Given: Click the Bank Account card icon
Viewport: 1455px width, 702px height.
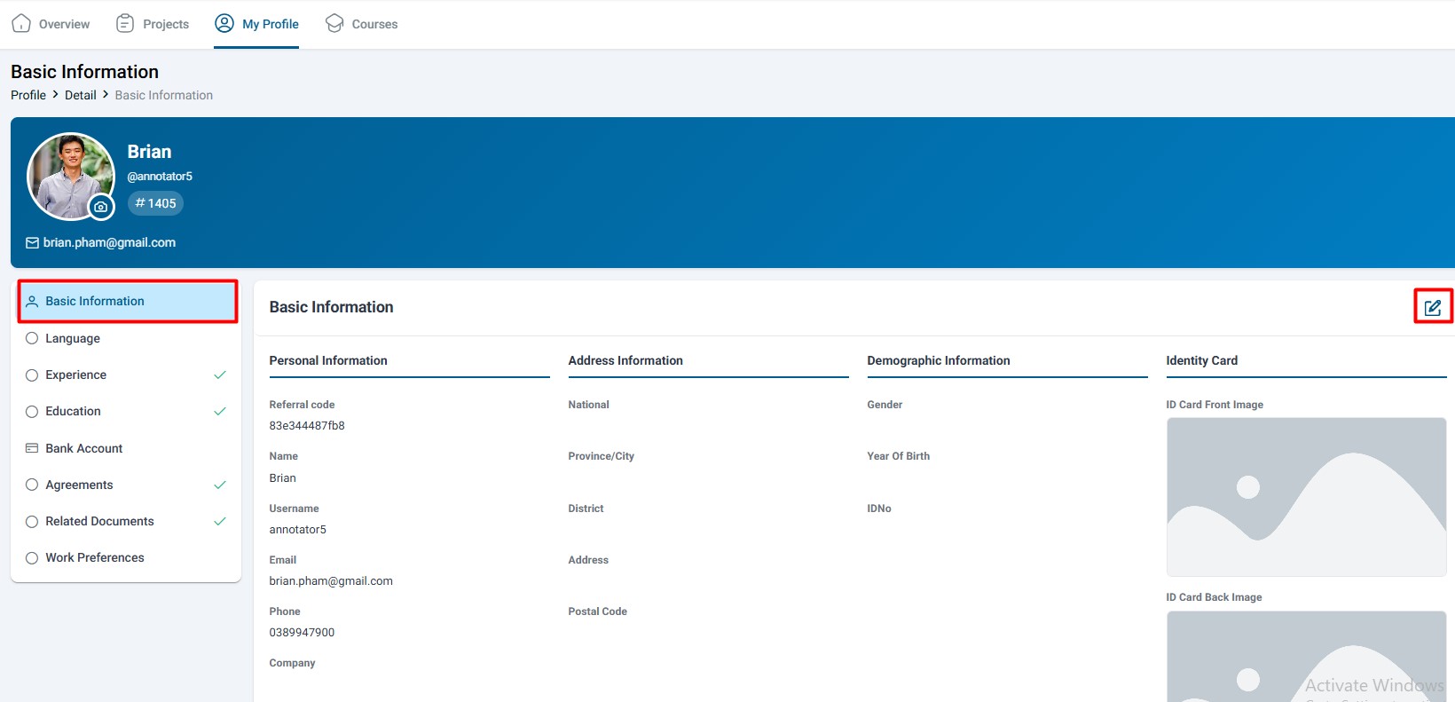Looking at the screenshot, I should (x=32, y=448).
